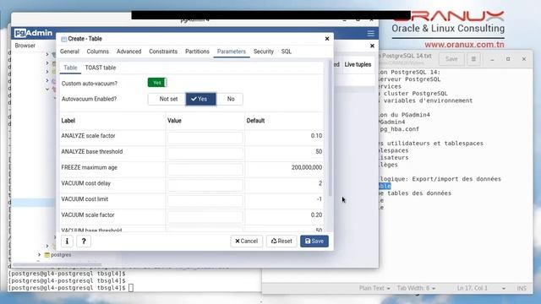Reset the table form
The height and width of the screenshot is (304, 541).
(281, 242)
